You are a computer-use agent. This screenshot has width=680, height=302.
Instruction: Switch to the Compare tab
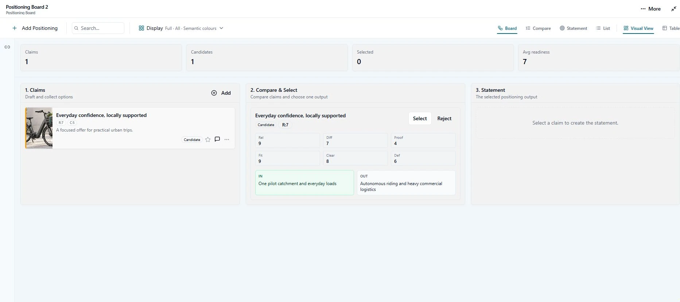click(538, 28)
